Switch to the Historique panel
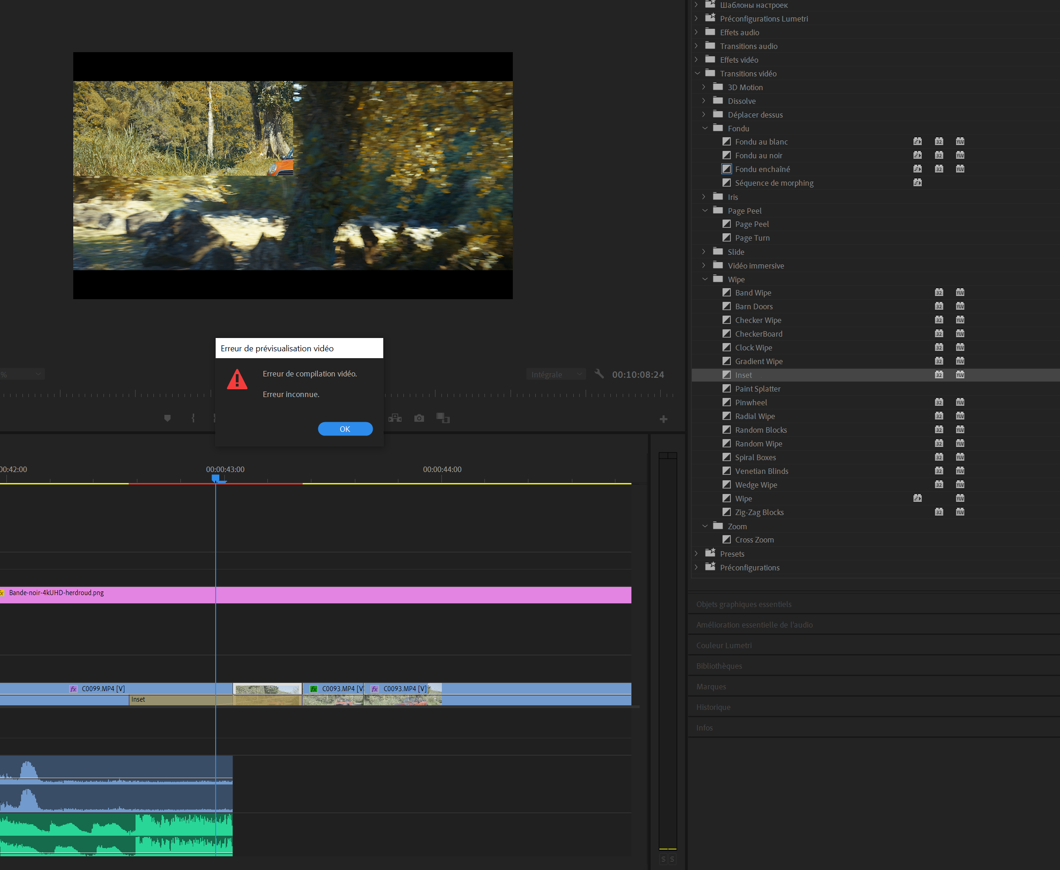The image size is (1060, 870). (713, 707)
